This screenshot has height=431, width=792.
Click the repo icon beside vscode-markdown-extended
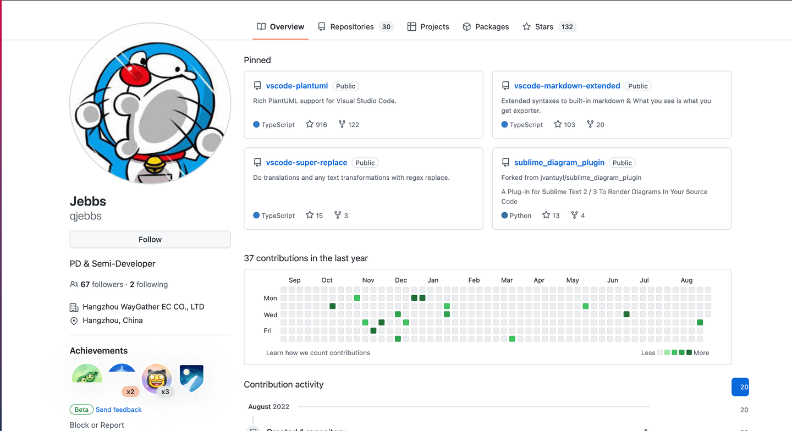click(x=505, y=86)
